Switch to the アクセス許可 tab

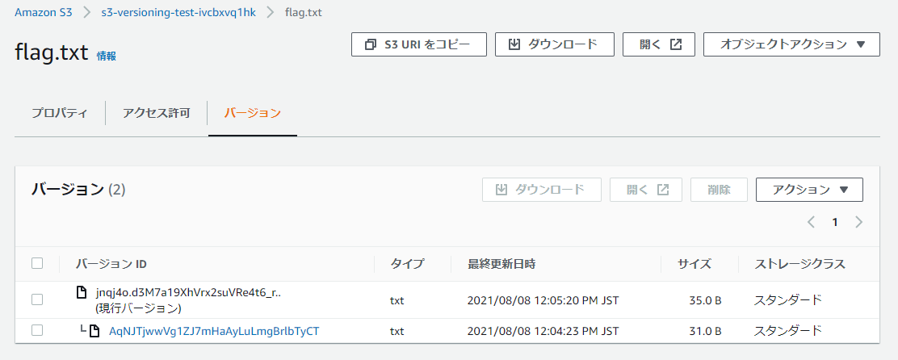(x=156, y=113)
